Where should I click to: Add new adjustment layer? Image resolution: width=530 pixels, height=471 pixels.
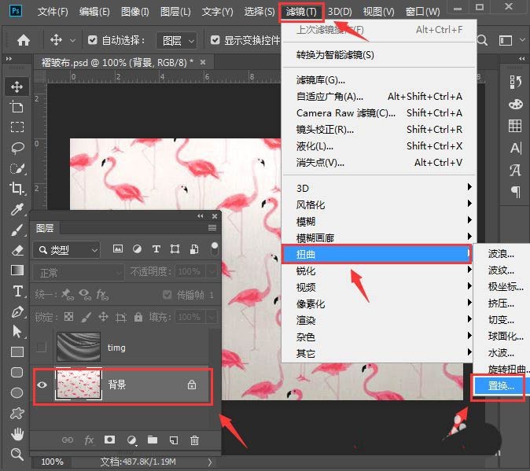[x=131, y=440]
